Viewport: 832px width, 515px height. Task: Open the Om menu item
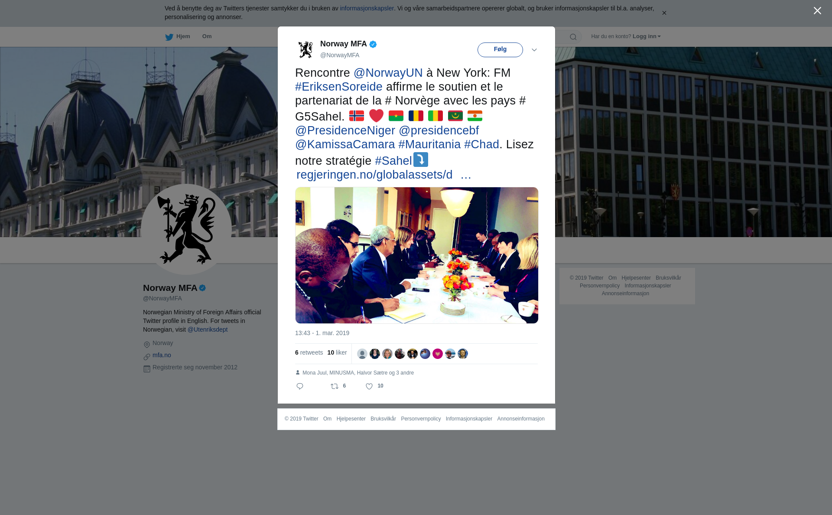tap(207, 36)
